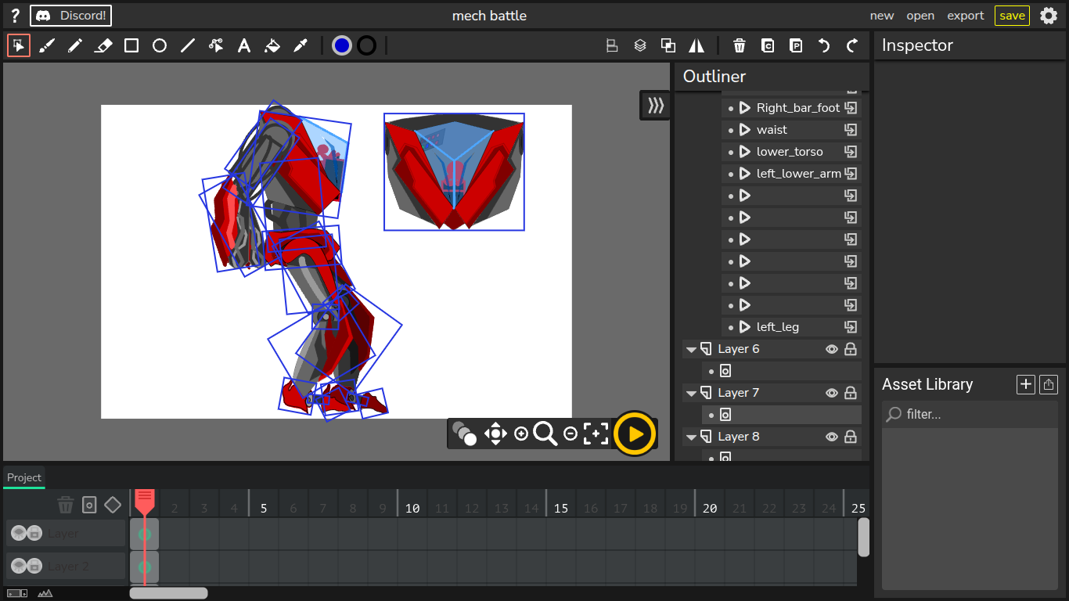Open the Discord! link button
The image size is (1069, 601).
click(x=71, y=16)
